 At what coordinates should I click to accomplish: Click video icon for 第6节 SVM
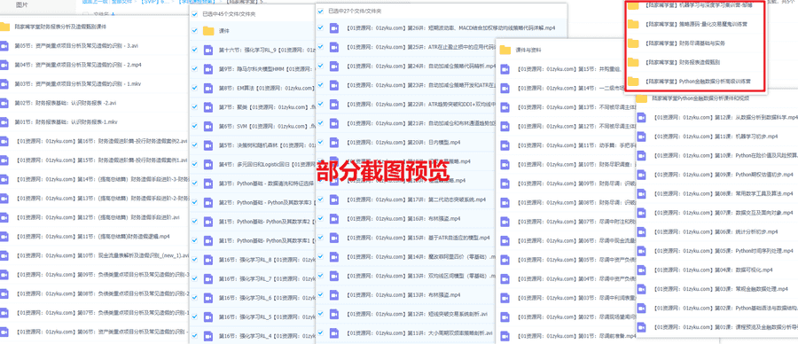click(208, 126)
